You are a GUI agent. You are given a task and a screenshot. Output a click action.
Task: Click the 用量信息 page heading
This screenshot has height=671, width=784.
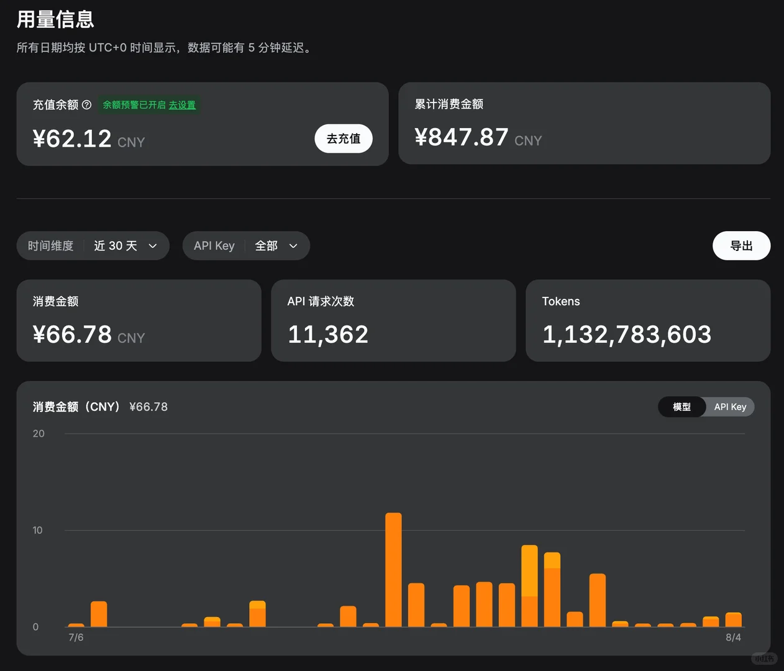point(55,20)
